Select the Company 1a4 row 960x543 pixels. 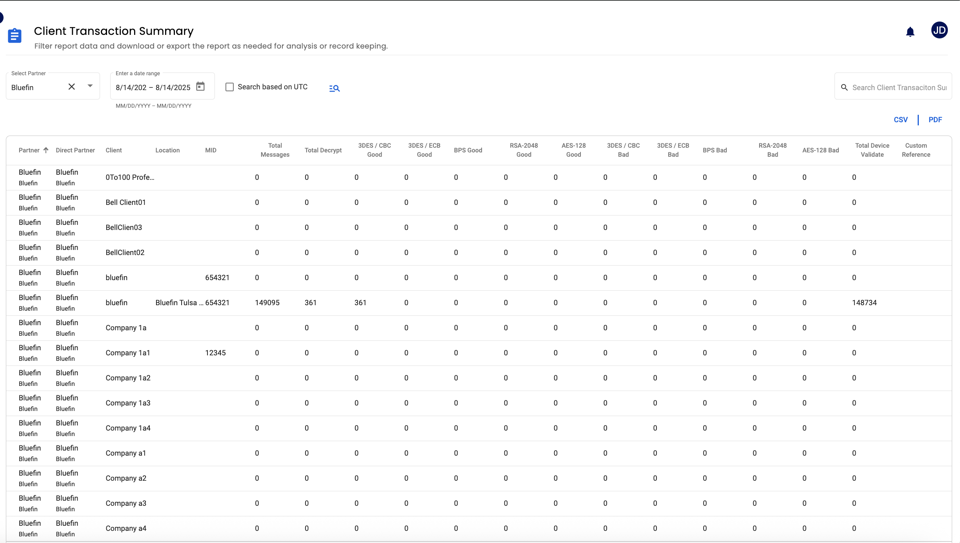(x=479, y=428)
